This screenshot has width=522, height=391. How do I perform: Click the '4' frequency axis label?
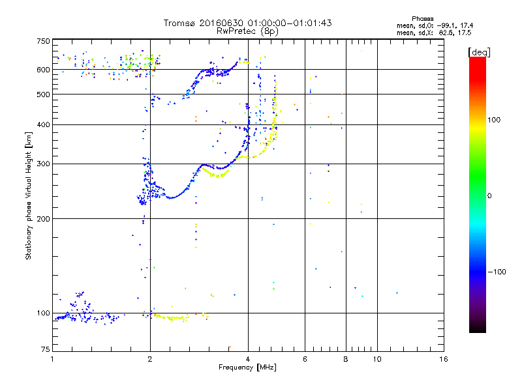click(248, 359)
